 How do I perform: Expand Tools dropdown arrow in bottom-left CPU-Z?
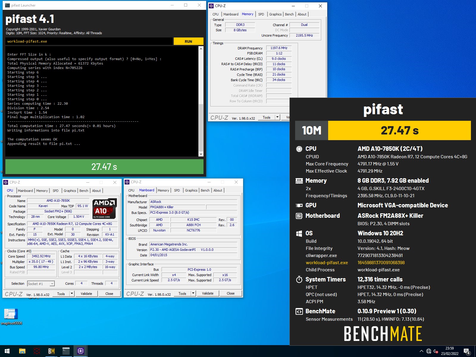(72, 294)
